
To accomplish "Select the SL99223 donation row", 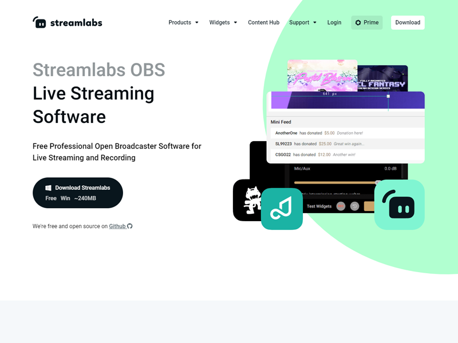I will click(x=348, y=144).
